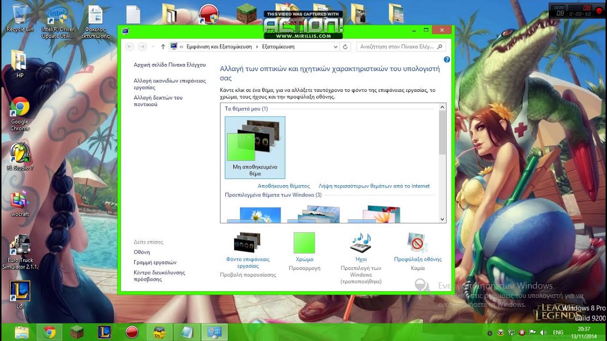Click Εμφάνιση και Εξατομίκευση breadcrumb
The height and width of the screenshot is (341, 607).
click(220, 47)
